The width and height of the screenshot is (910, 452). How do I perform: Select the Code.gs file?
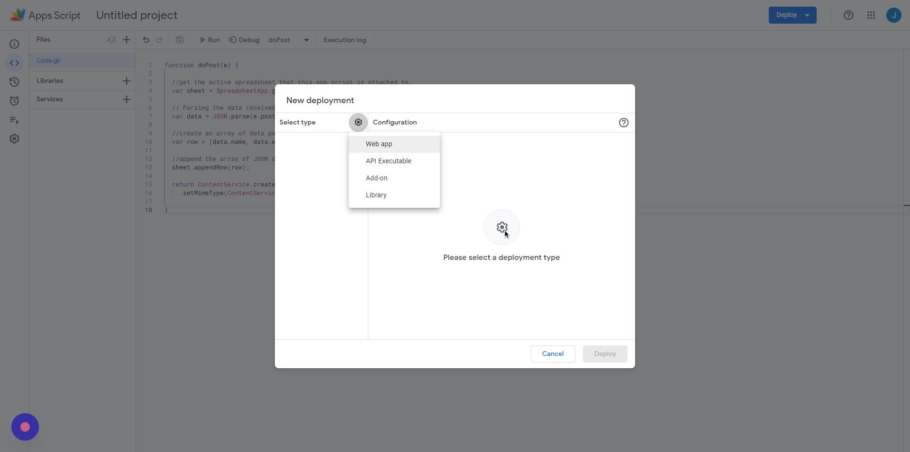48,60
